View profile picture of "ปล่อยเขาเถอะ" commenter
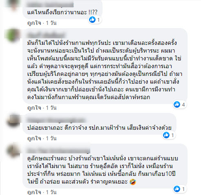 tap(13, 121)
